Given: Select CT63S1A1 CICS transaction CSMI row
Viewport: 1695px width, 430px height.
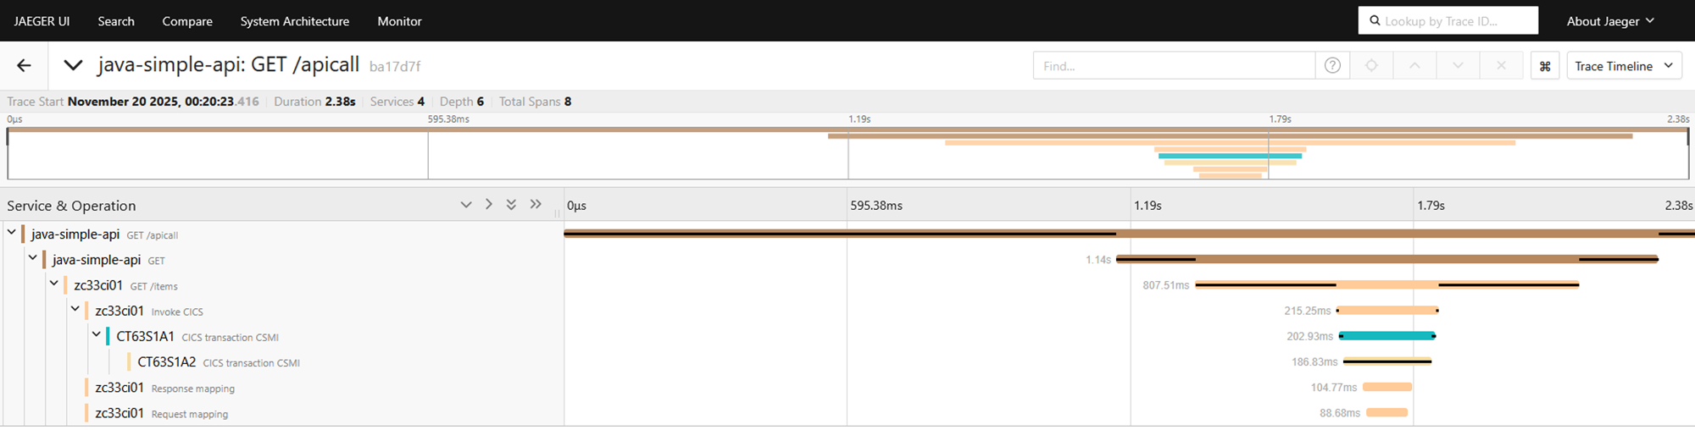Looking at the screenshot, I should [x=197, y=336].
